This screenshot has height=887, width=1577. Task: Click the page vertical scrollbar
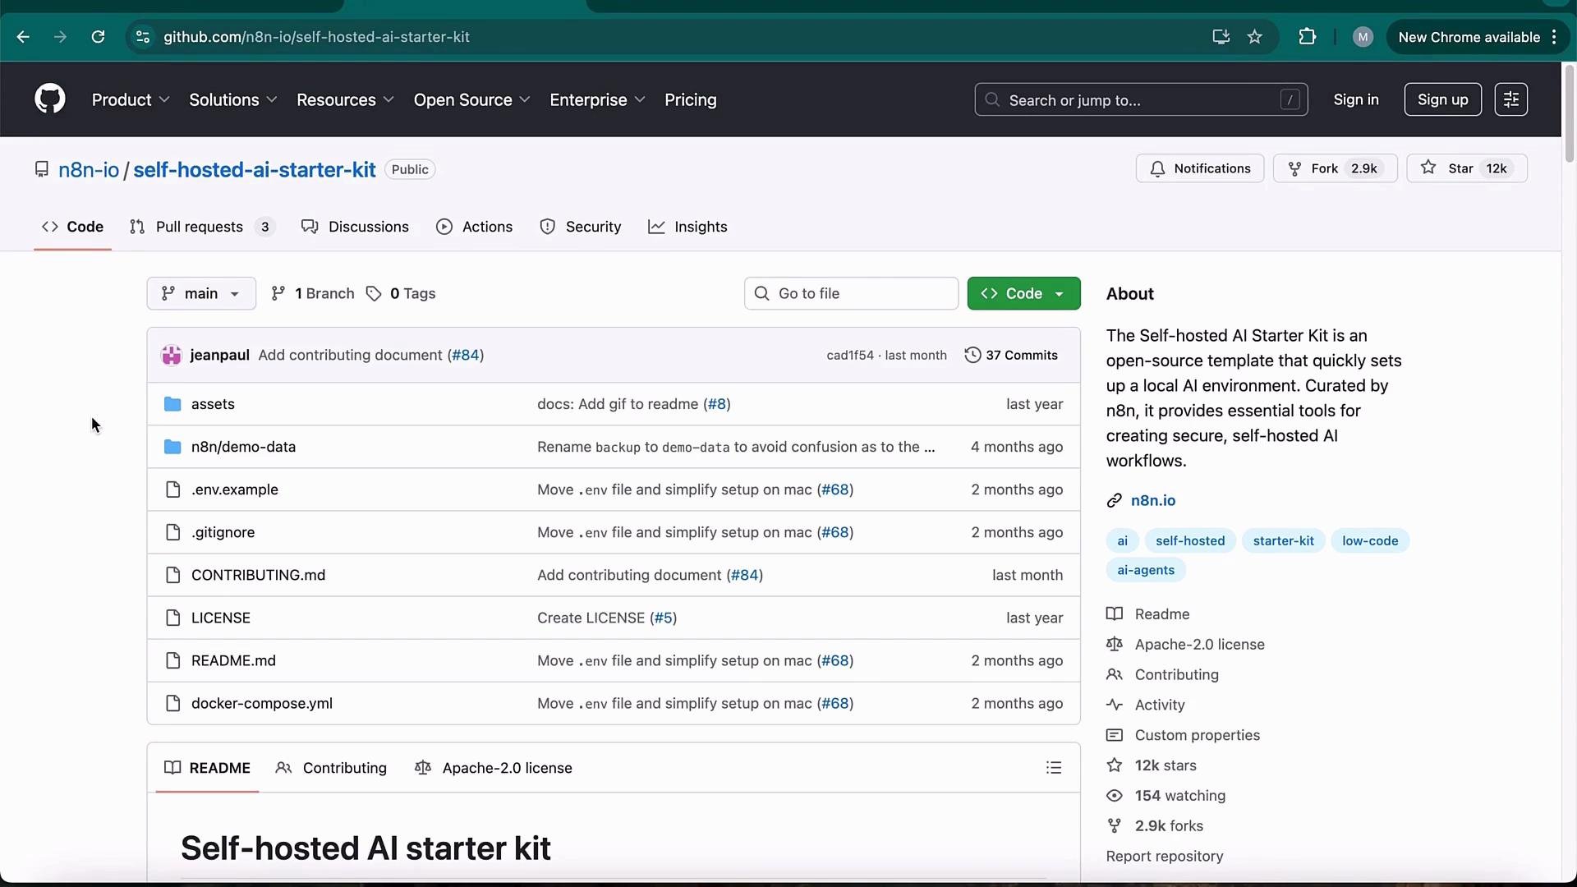(x=1569, y=115)
